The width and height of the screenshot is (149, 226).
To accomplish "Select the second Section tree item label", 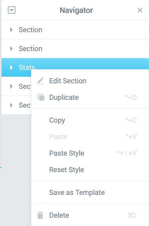I will (30, 49).
